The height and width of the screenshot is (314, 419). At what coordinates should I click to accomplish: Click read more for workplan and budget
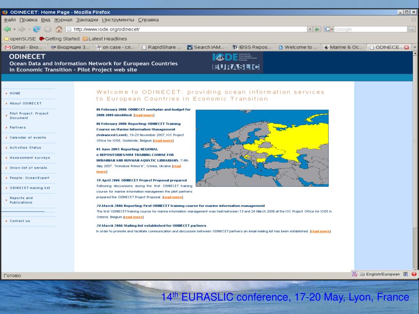click(x=144, y=115)
